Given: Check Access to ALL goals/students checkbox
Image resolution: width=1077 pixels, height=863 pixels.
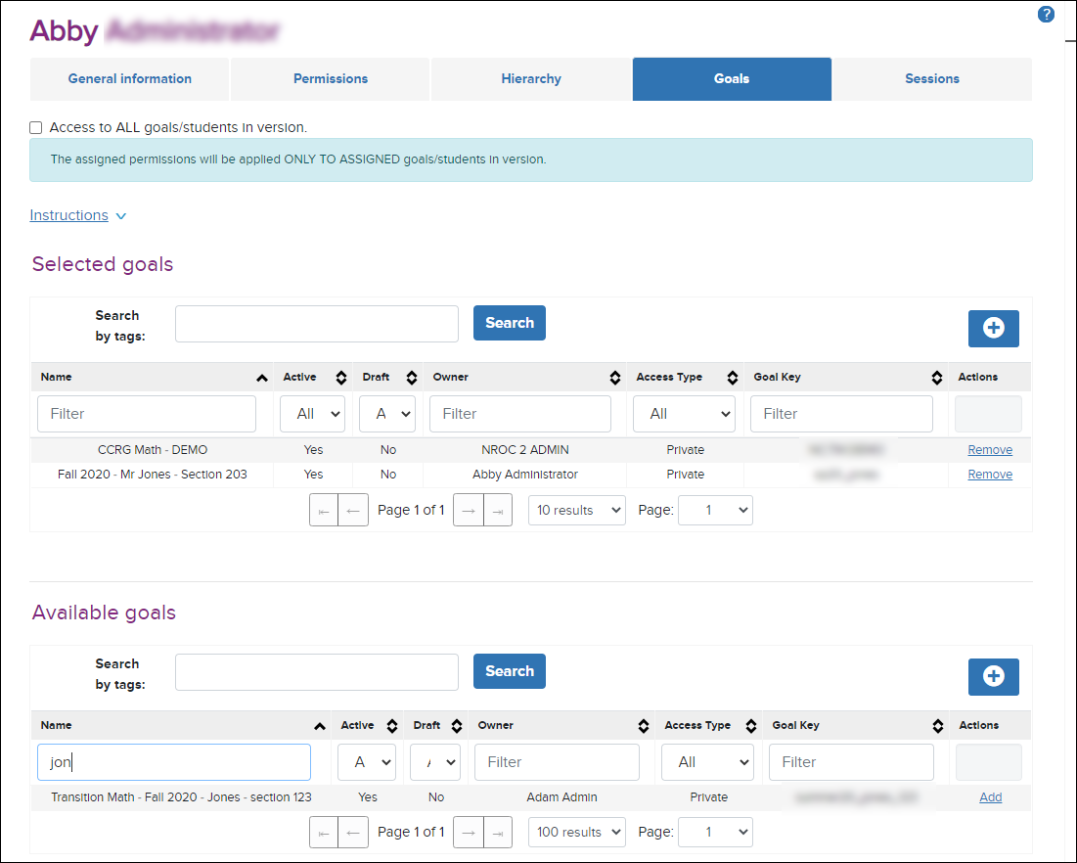Looking at the screenshot, I should pyautogui.click(x=36, y=128).
